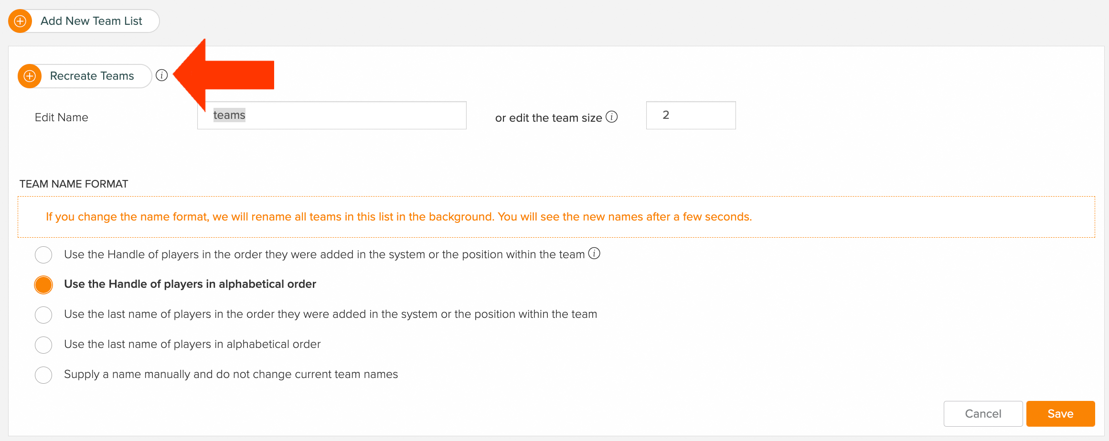
Task: Focus the Edit Name text field
Action: (332, 115)
